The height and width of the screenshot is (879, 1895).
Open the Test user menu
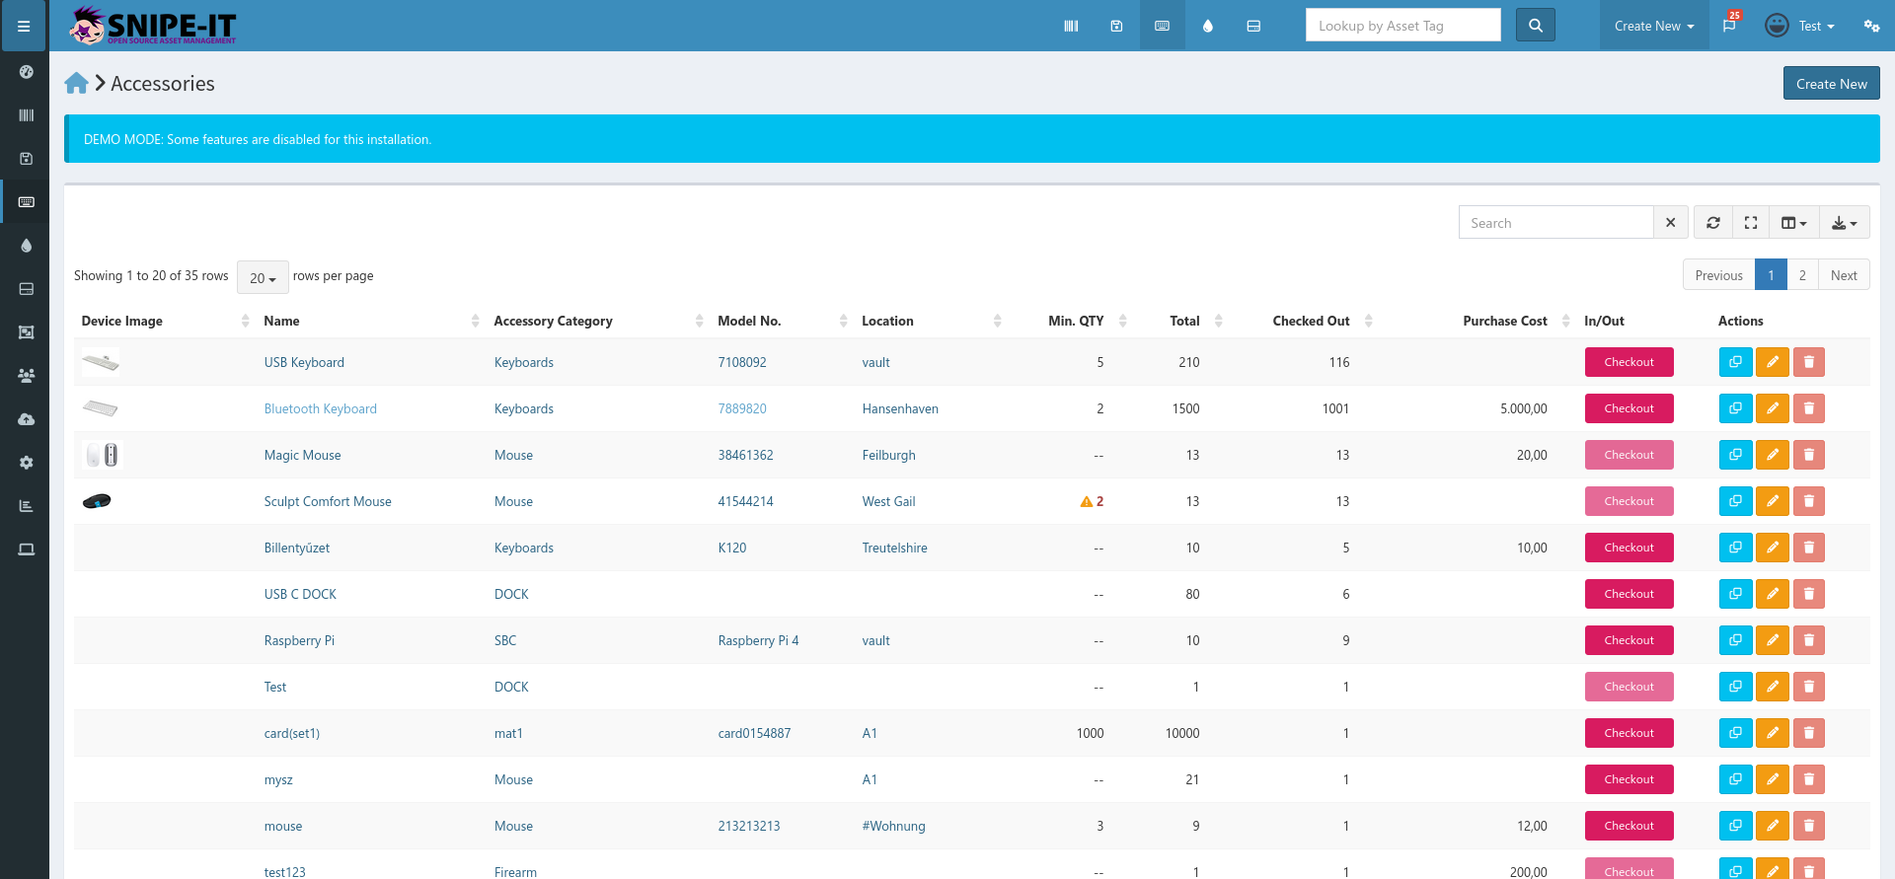[x=1801, y=26]
